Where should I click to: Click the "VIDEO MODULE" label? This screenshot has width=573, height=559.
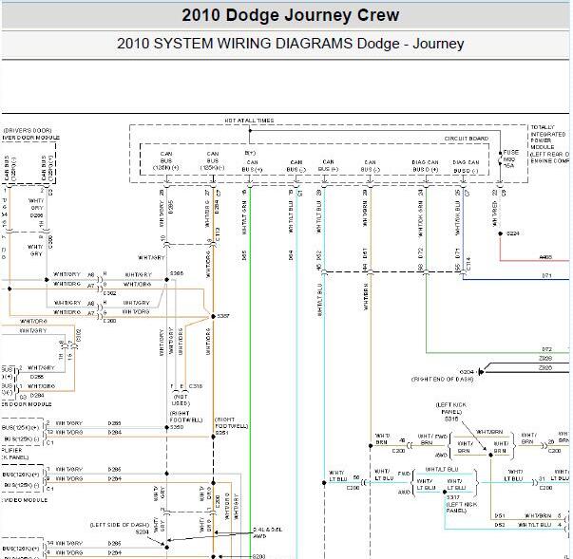point(26,500)
